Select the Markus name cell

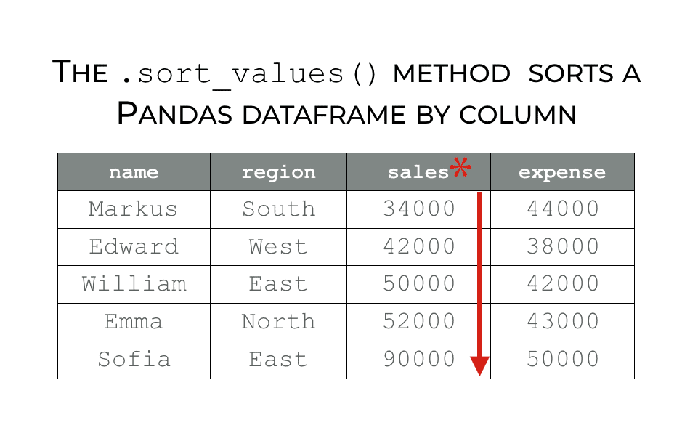click(134, 209)
